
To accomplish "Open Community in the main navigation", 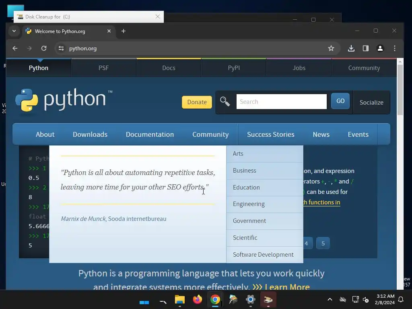I will pos(210,134).
